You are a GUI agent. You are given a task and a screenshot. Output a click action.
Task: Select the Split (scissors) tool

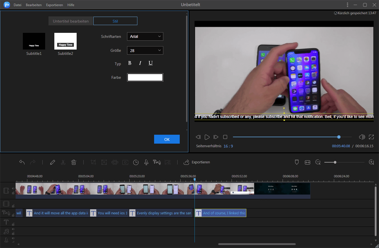[x=63, y=162]
